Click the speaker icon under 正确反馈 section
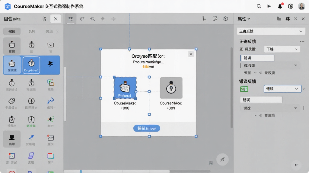Screen dimensions: 309x173 pos(261,73)
